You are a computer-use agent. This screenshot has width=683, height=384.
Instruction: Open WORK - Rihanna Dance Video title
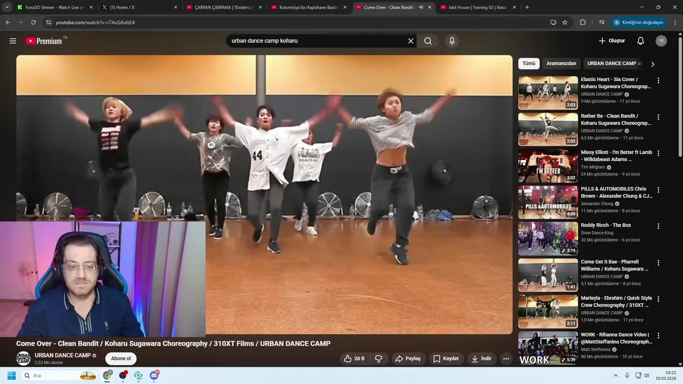(x=616, y=338)
